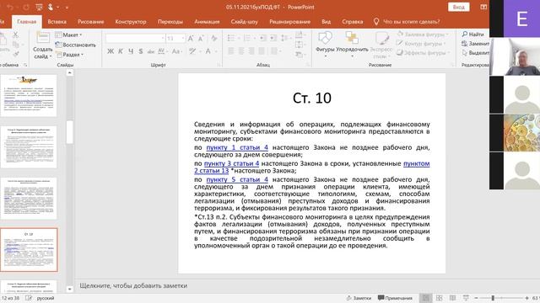
Task: Start slide show from status bar icon
Action: (466, 298)
